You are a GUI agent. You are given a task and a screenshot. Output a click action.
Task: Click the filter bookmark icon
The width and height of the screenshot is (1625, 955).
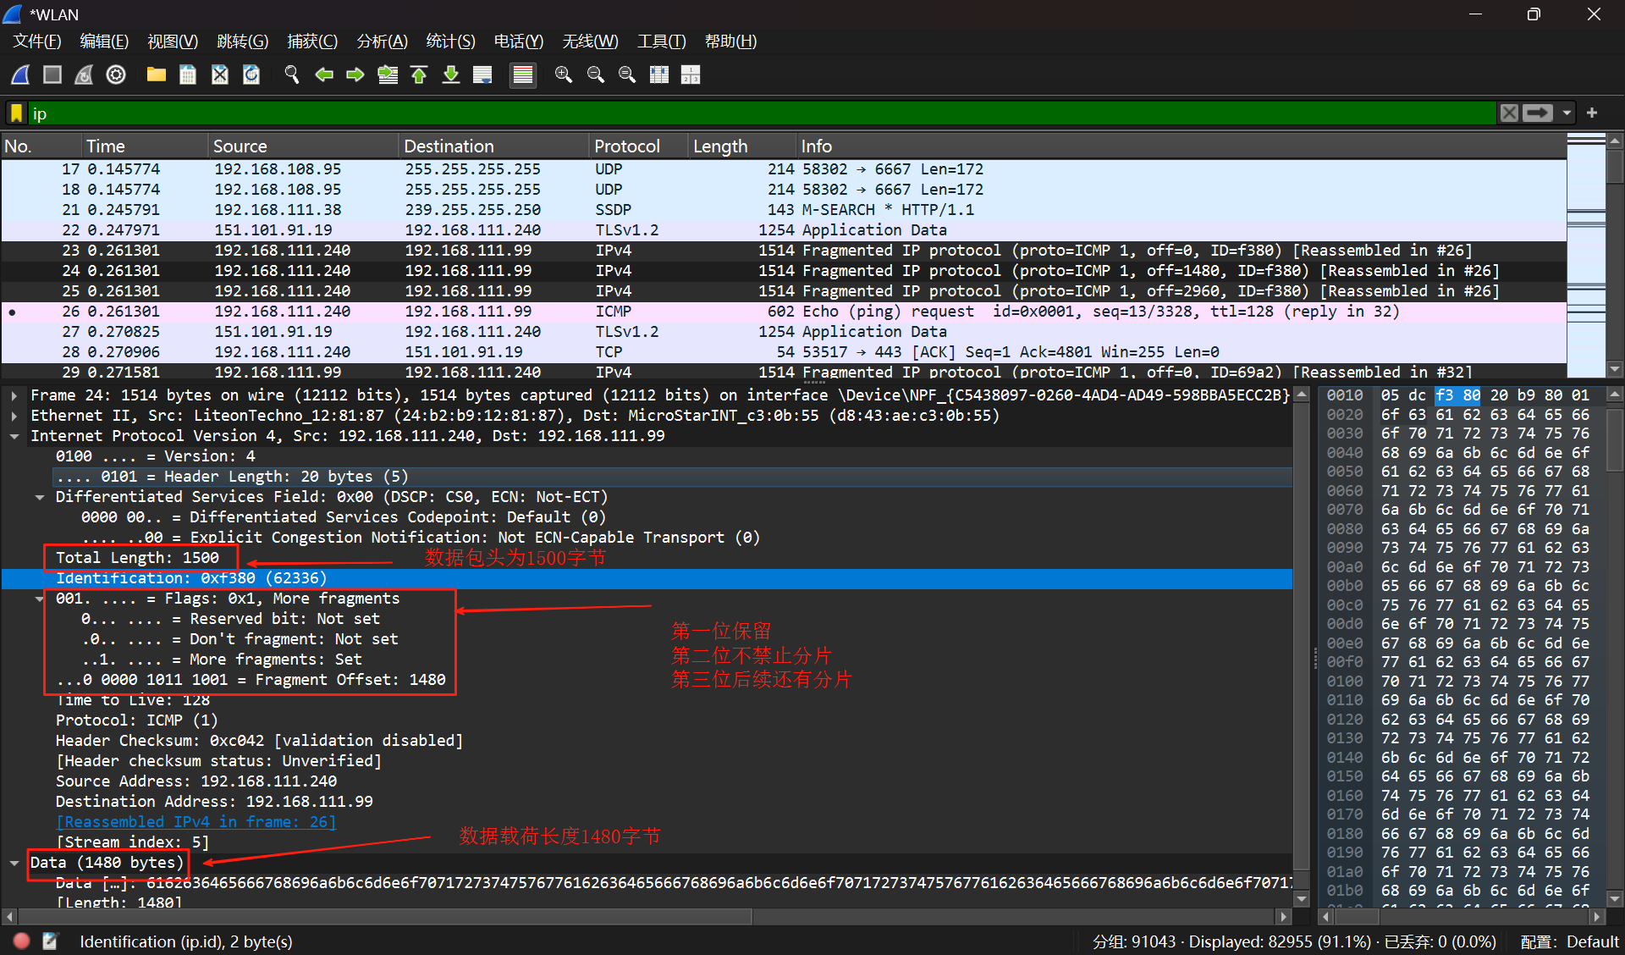click(x=16, y=113)
